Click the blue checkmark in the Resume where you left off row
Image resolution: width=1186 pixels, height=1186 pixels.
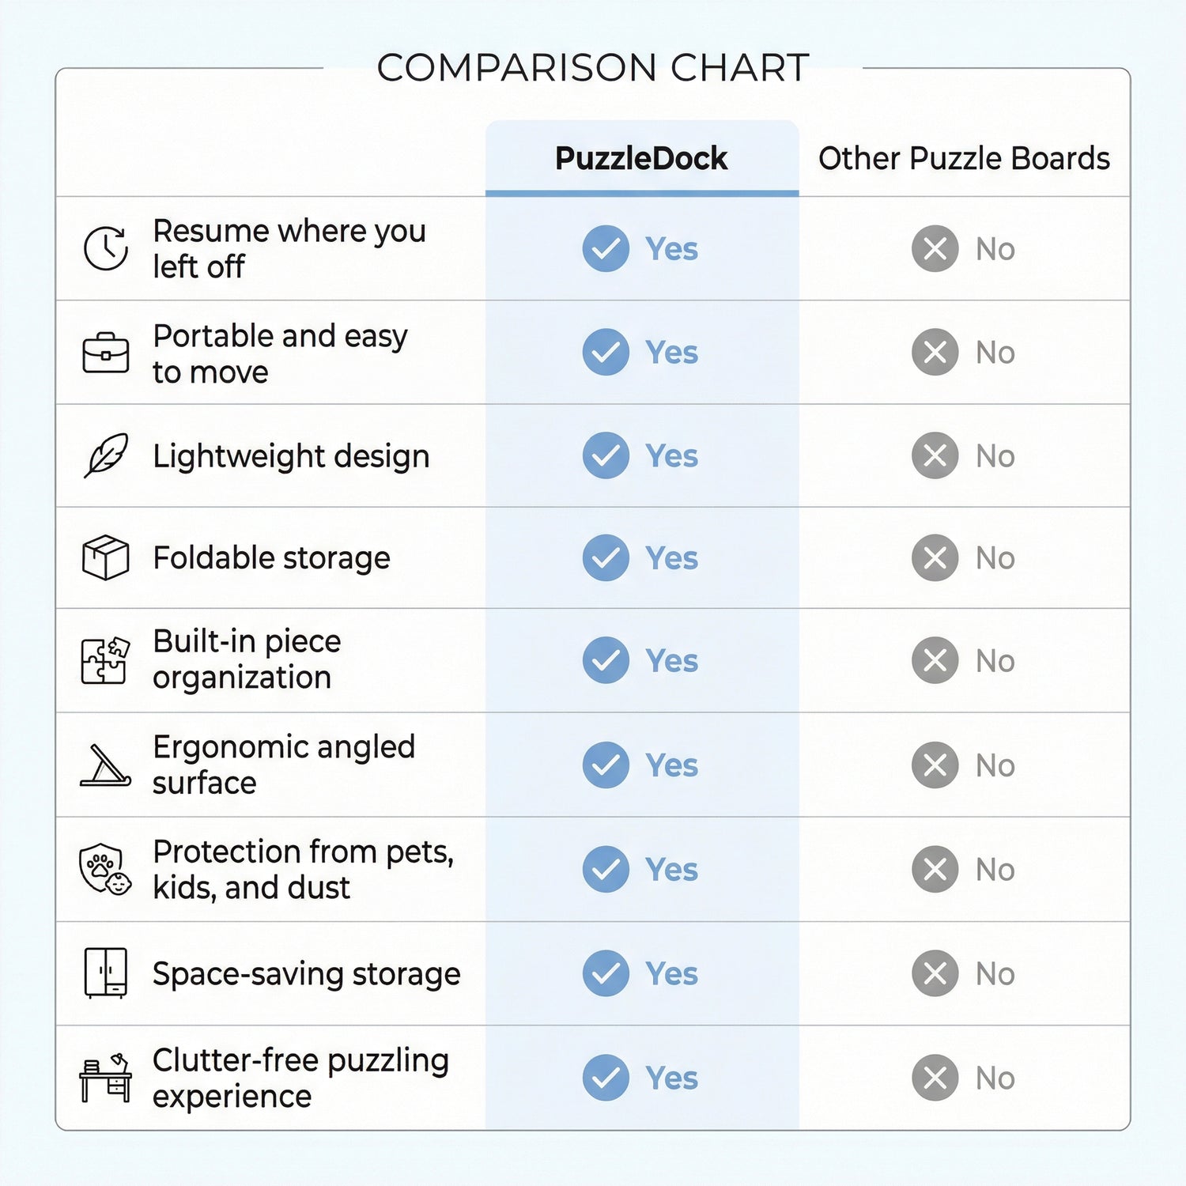click(606, 248)
